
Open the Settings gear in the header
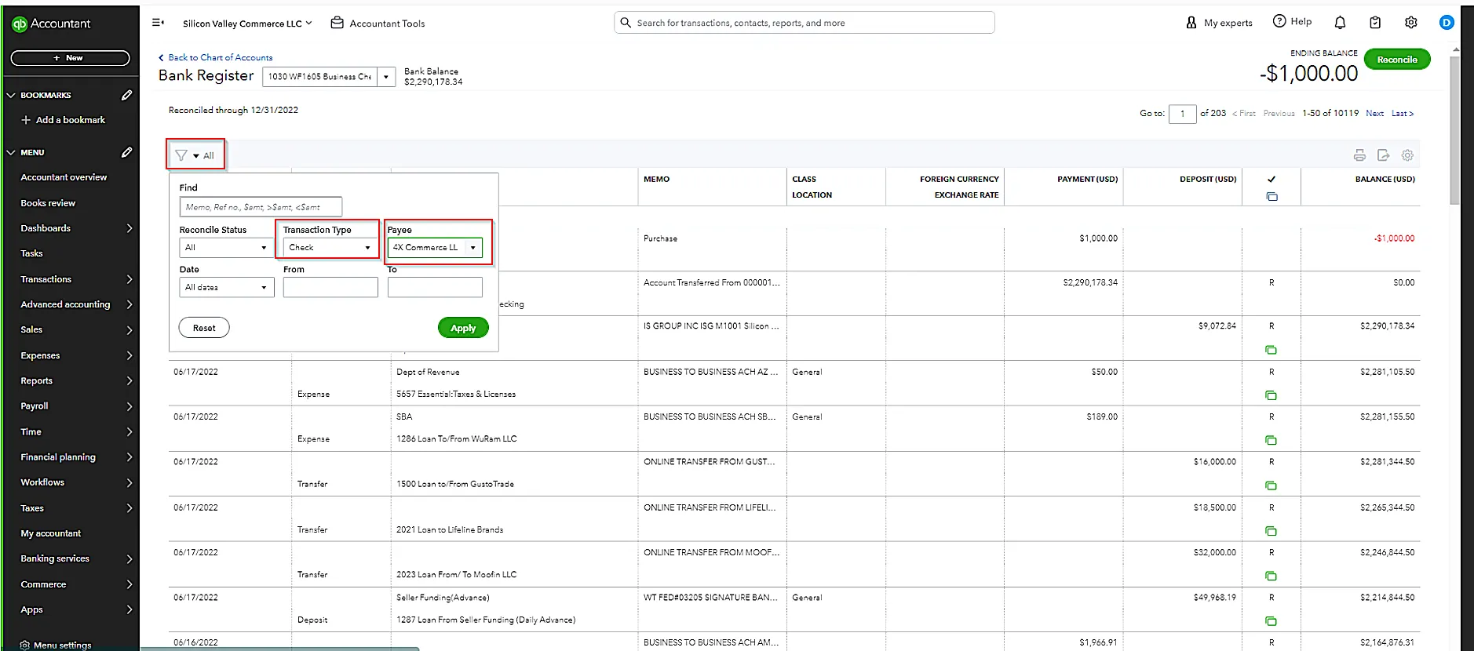(x=1410, y=23)
